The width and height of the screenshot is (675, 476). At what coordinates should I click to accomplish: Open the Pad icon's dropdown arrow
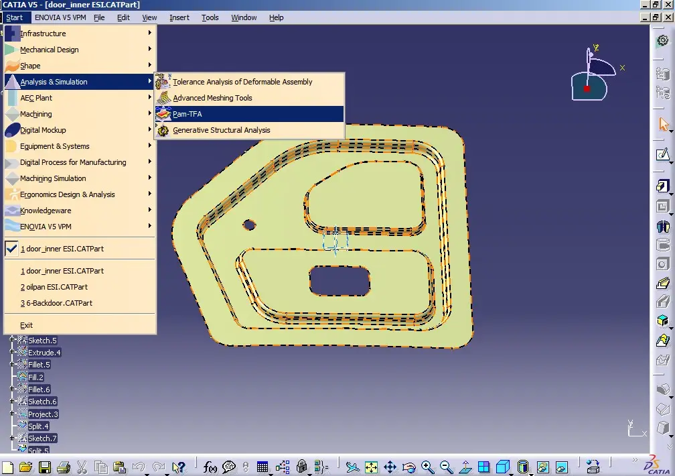[x=671, y=195]
